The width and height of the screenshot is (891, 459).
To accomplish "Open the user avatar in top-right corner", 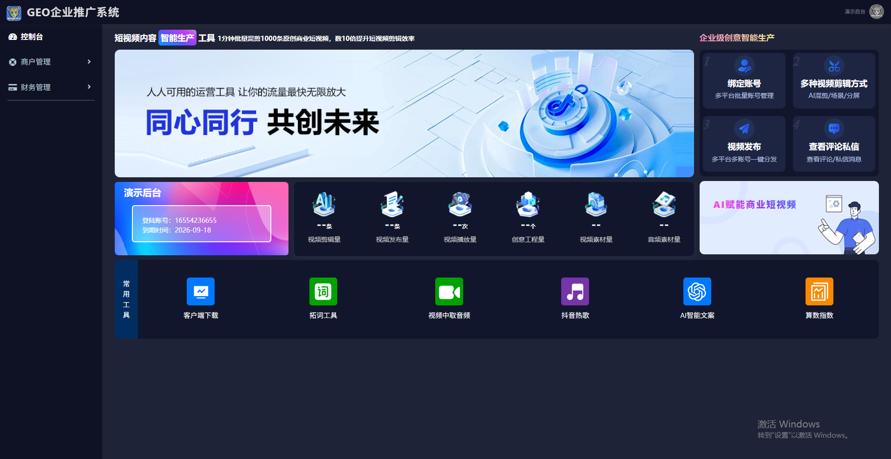I will 877,12.
